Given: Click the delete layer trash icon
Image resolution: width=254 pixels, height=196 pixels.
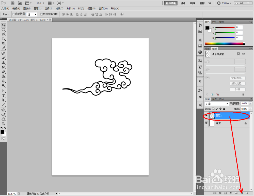Looking at the screenshot, I should click(x=247, y=193).
